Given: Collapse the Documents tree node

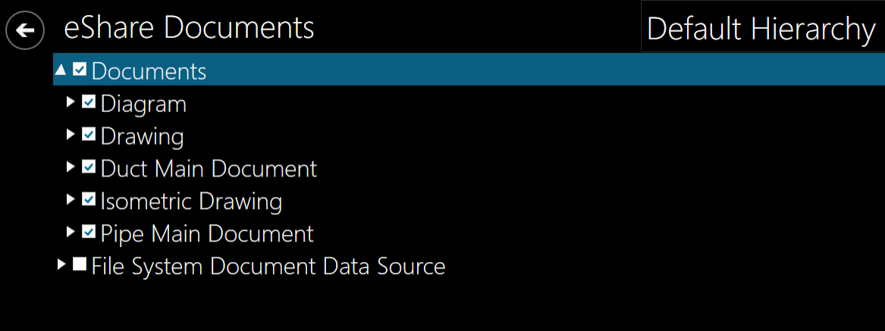Looking at the screenshot, I should tap(61, 70).
